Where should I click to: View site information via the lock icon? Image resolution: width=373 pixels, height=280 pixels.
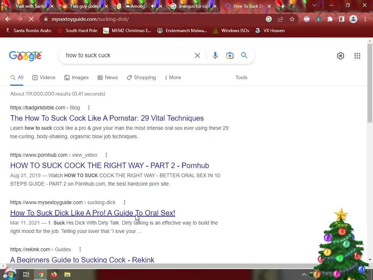pyautogui.click(x=46, y=19)
